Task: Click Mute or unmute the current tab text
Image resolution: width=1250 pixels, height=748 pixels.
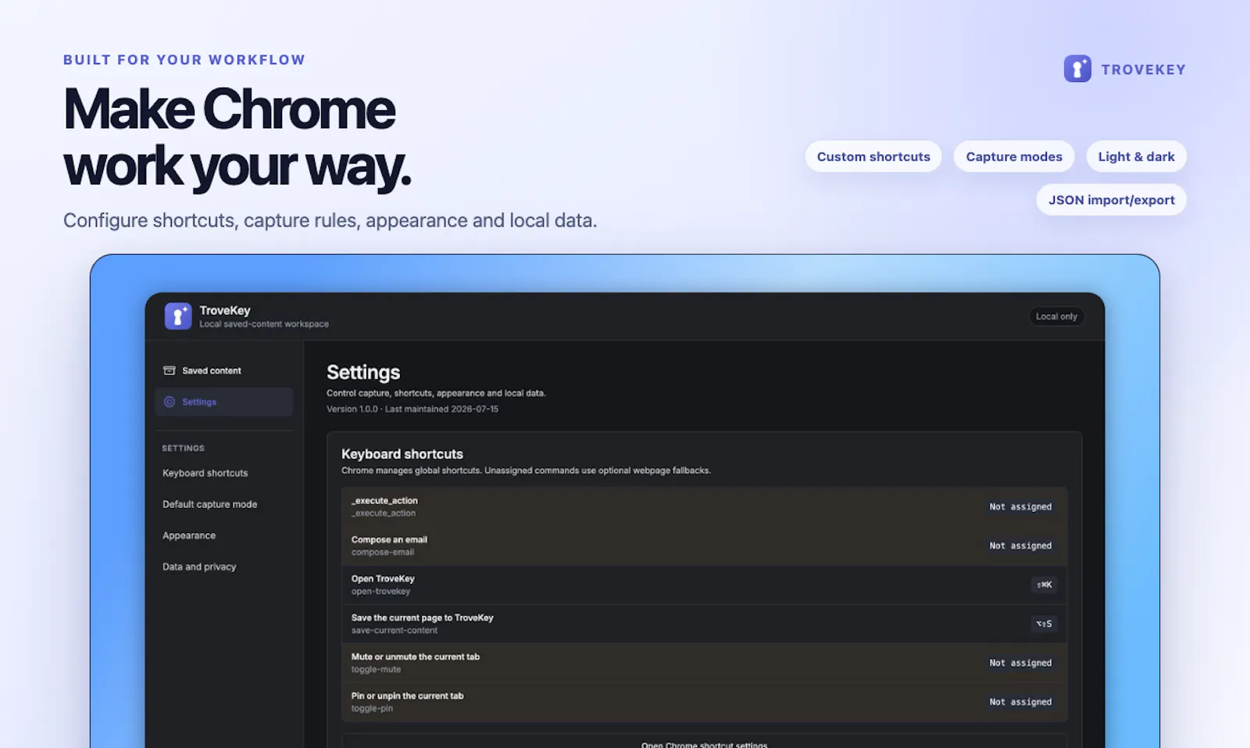Action: (415, 657)
